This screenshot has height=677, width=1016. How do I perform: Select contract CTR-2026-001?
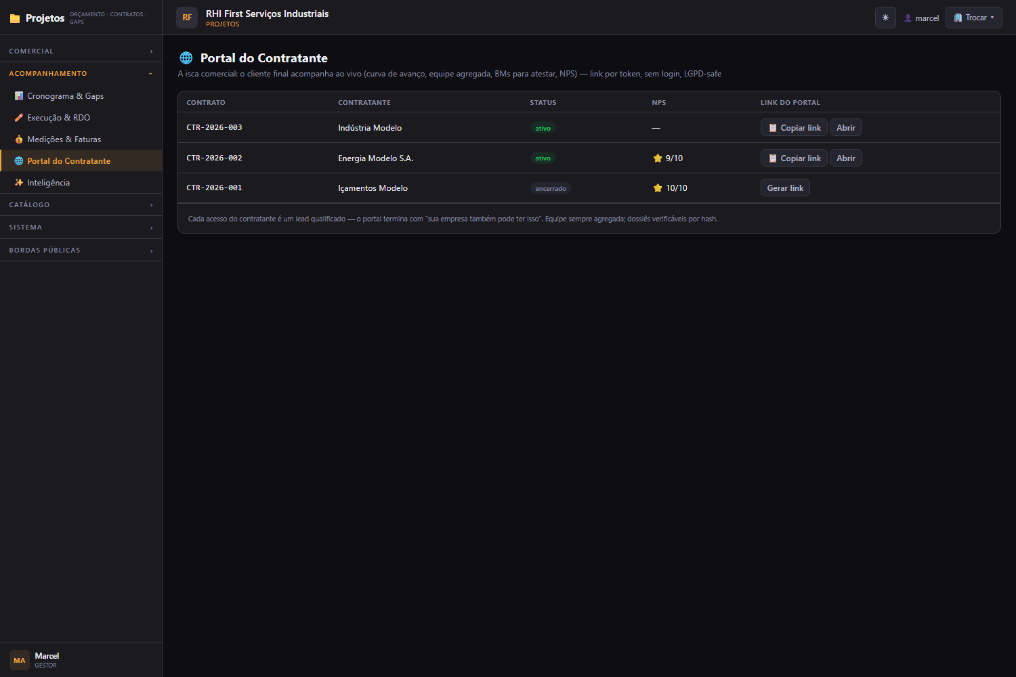(214, 188)
